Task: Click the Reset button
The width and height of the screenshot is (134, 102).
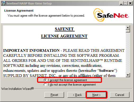Action: 54,95
